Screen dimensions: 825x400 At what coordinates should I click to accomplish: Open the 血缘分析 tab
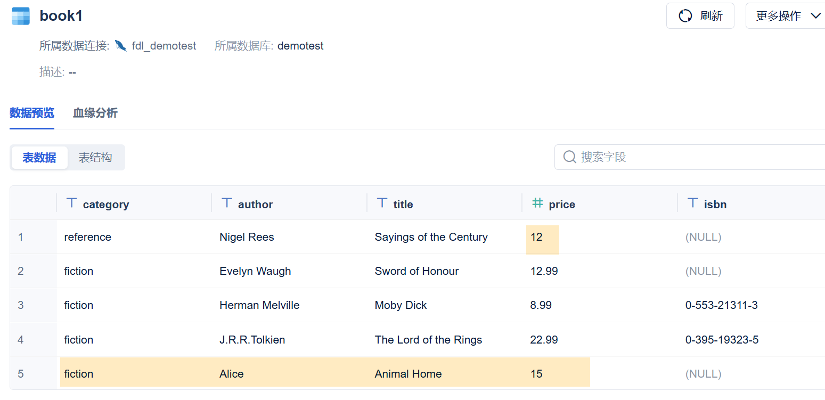[x=95, y=113]
